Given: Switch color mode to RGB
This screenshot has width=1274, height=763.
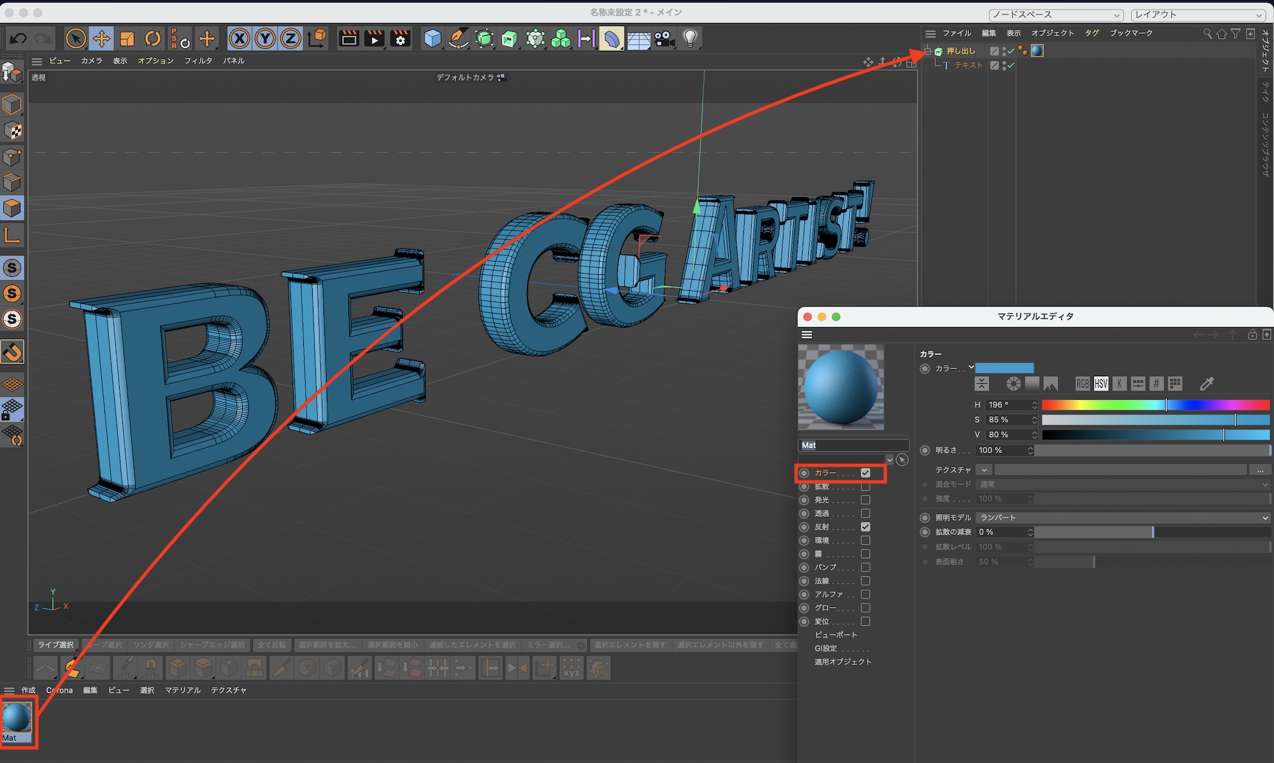Looking at the screenshot, I should pos(1082,384).
